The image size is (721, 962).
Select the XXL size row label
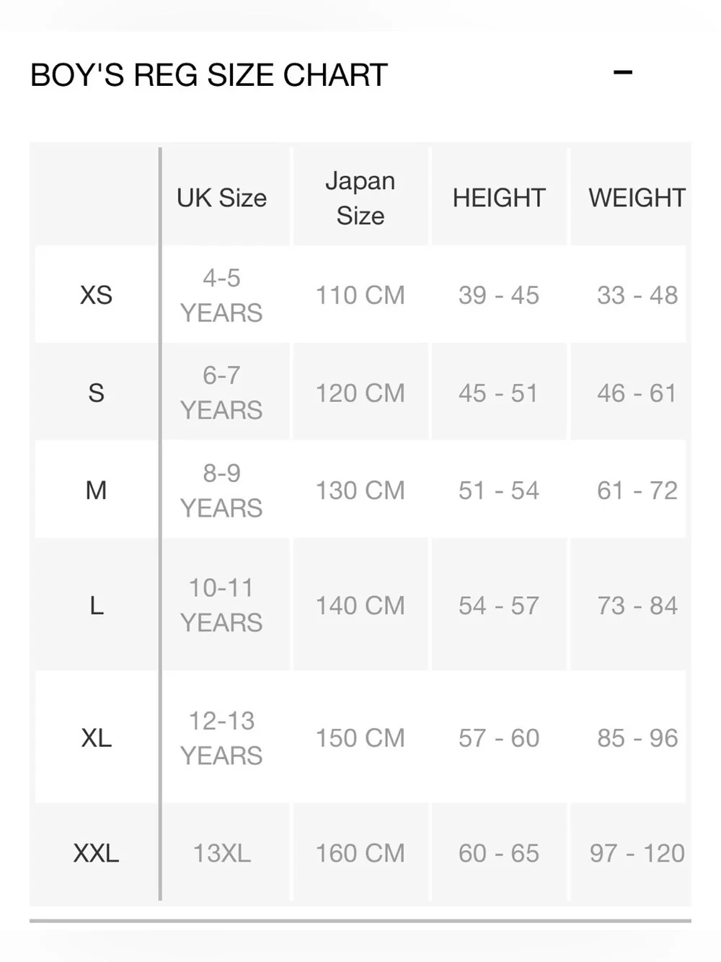tap(96, 853)
